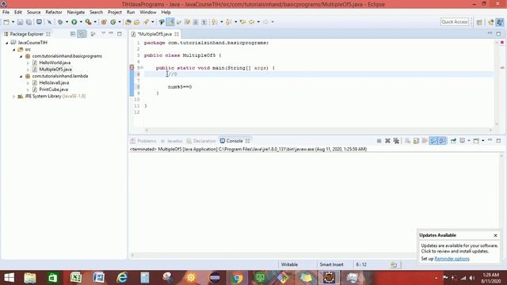Image resolution: width=507 pixels, height=285 pixels.
Task: Switch to the Declaration tab
Action: coord(201,141)
